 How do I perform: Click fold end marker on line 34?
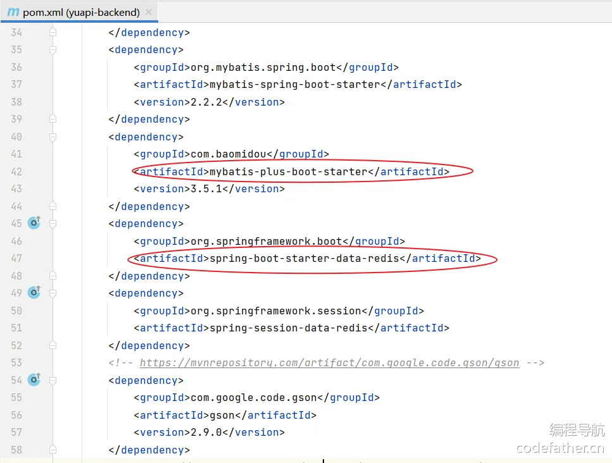pos(53,32)
